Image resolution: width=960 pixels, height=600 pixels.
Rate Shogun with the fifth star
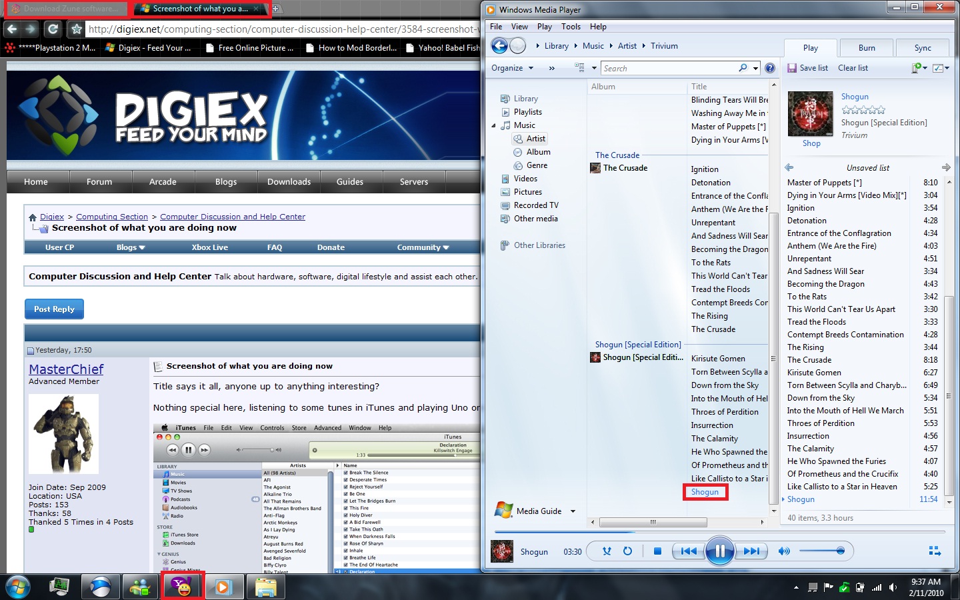point(881,110)
